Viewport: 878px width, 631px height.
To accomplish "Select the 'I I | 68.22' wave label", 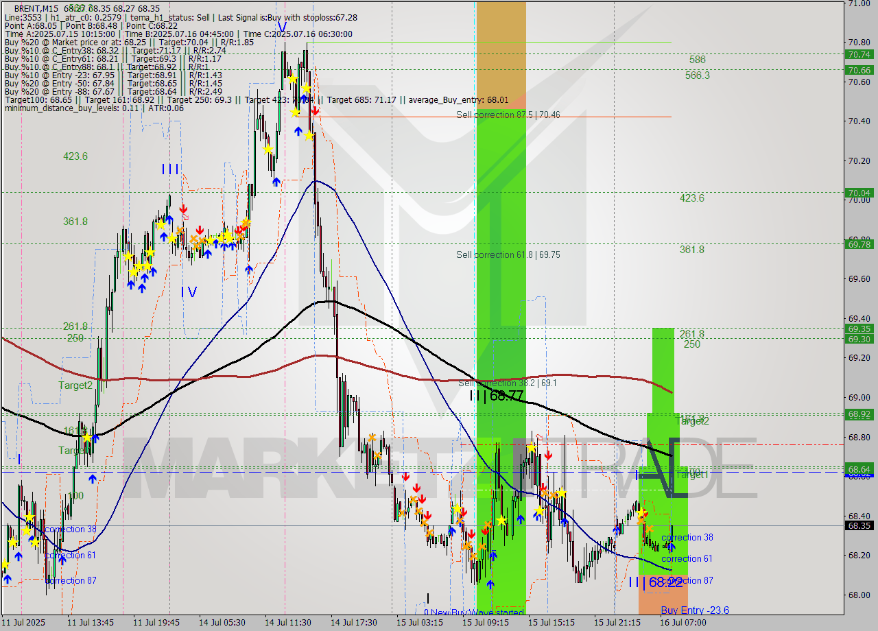I will pyautogui.click(x=656, y=582).
